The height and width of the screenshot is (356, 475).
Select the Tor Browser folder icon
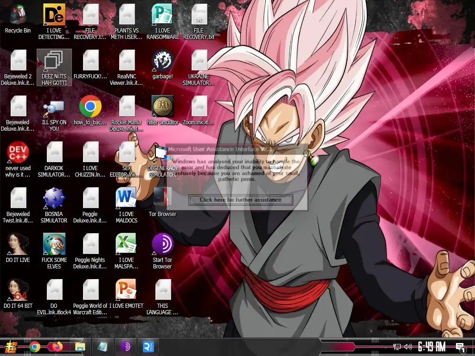click(163, 202)
